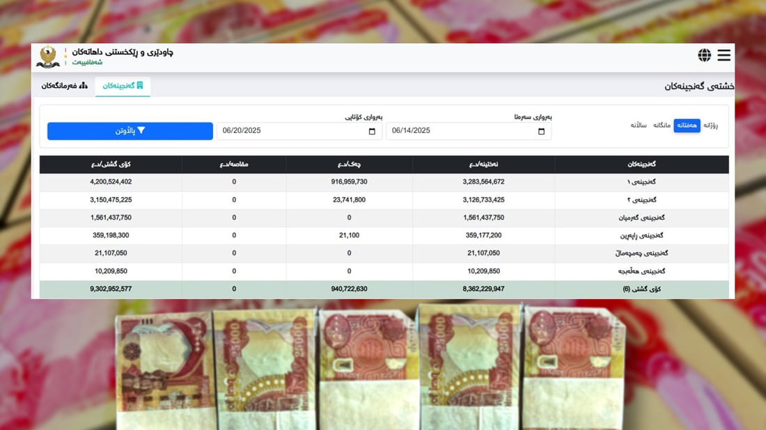
Task: Open the hamburger menu icon
Action: (724, 55)
